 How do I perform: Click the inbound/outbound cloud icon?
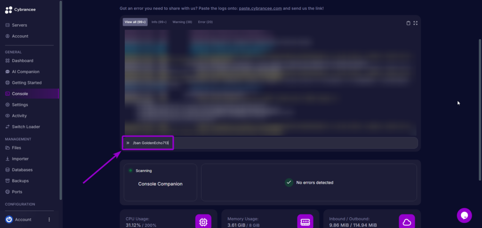(407, 222)
